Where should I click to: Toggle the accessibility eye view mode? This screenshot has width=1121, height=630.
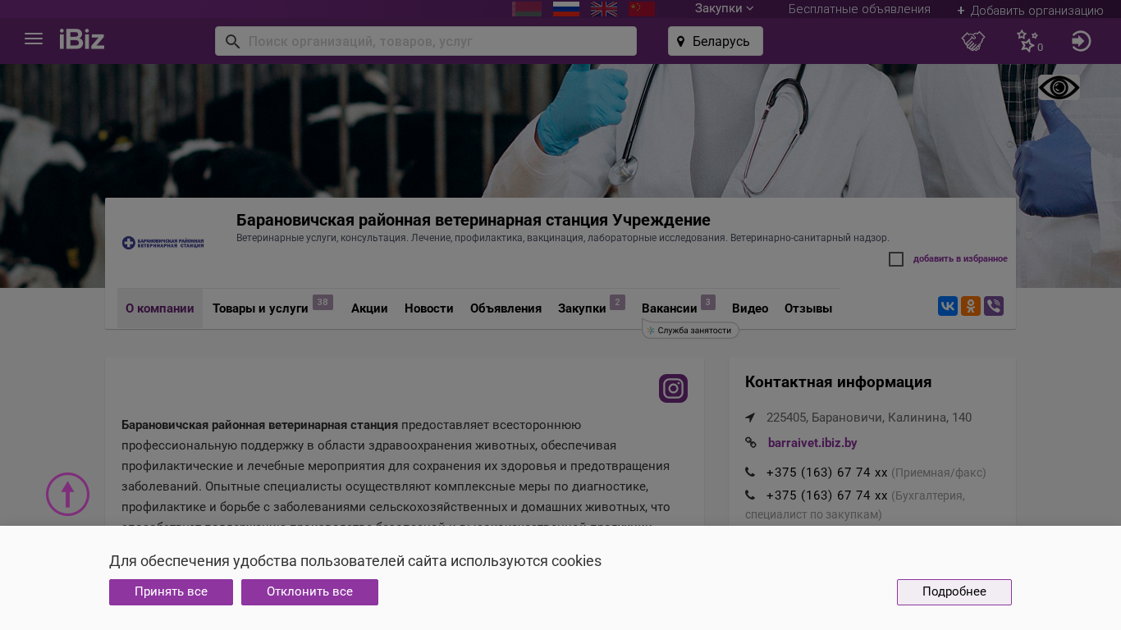coord(1059,88)
